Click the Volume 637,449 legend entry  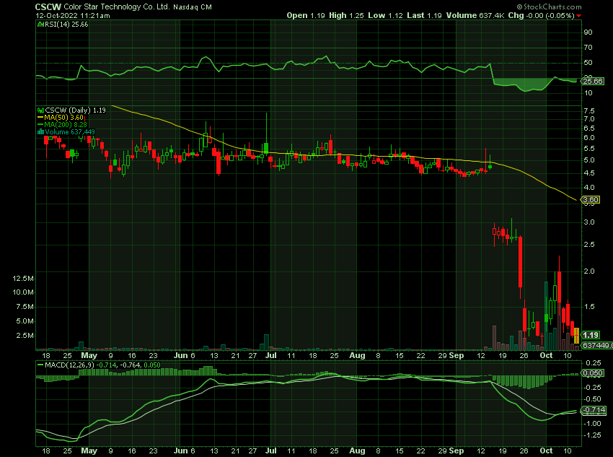tap(69, 132)
